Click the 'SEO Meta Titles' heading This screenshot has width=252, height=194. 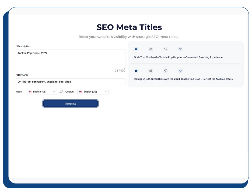(x=129, y=27)
